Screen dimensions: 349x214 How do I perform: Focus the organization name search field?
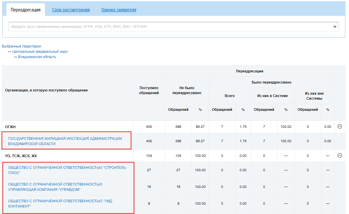click(x=170, y=27)
